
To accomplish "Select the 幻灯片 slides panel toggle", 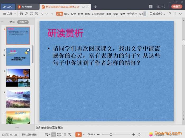I will 23,22.
